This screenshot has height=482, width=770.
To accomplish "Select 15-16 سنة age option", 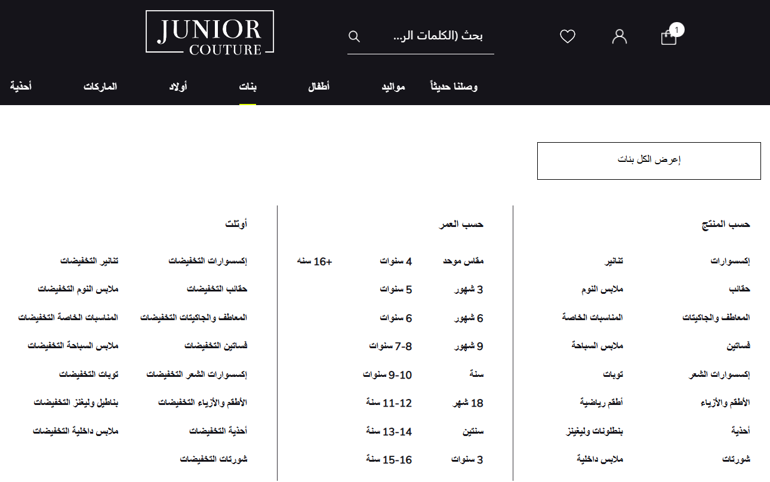I will [x=389, y=460].
